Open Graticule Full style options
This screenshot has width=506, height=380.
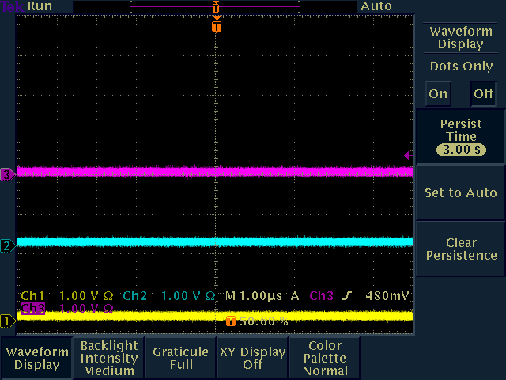[x=181, y=358]
